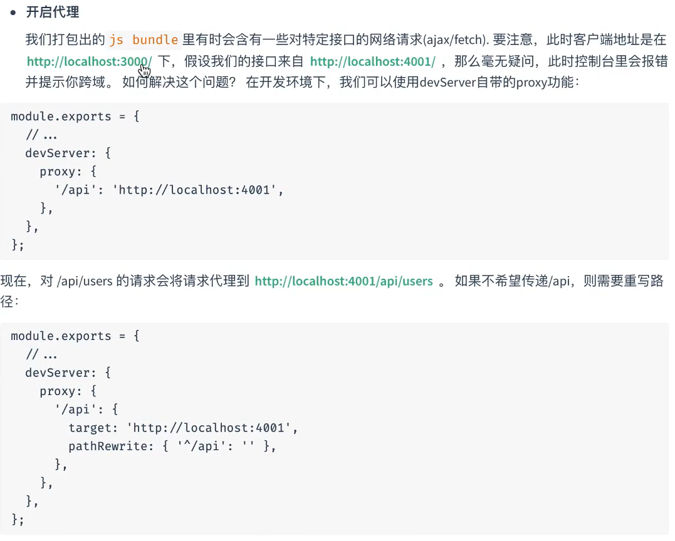
Task: Open the http://localhost:3000/ link
Action: [89, 61]
